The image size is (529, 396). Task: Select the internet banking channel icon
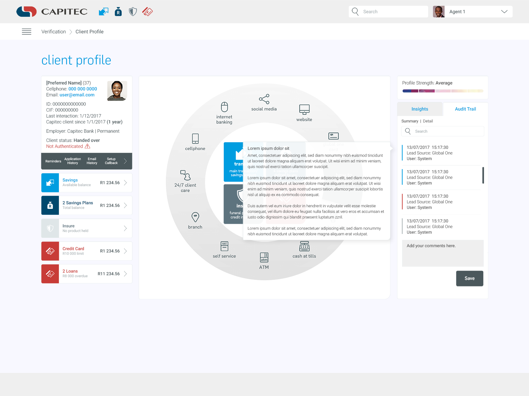pos(224,107)
